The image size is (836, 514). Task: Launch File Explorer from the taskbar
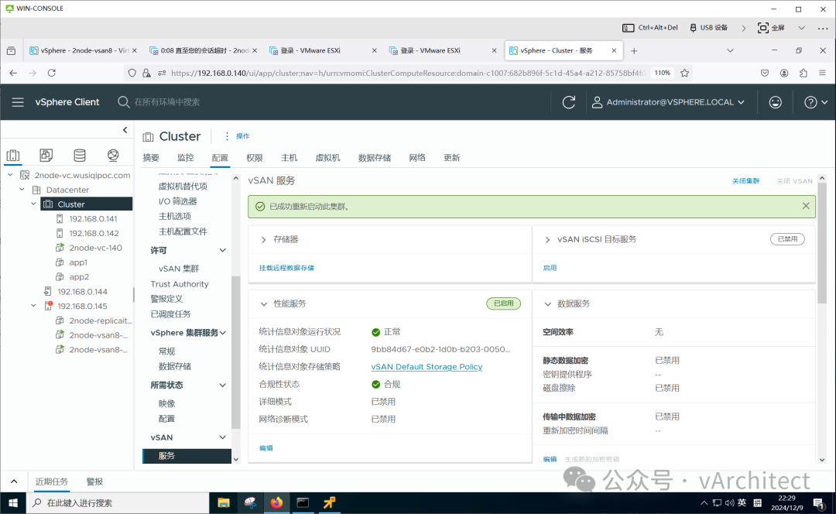tap(224, 503)
